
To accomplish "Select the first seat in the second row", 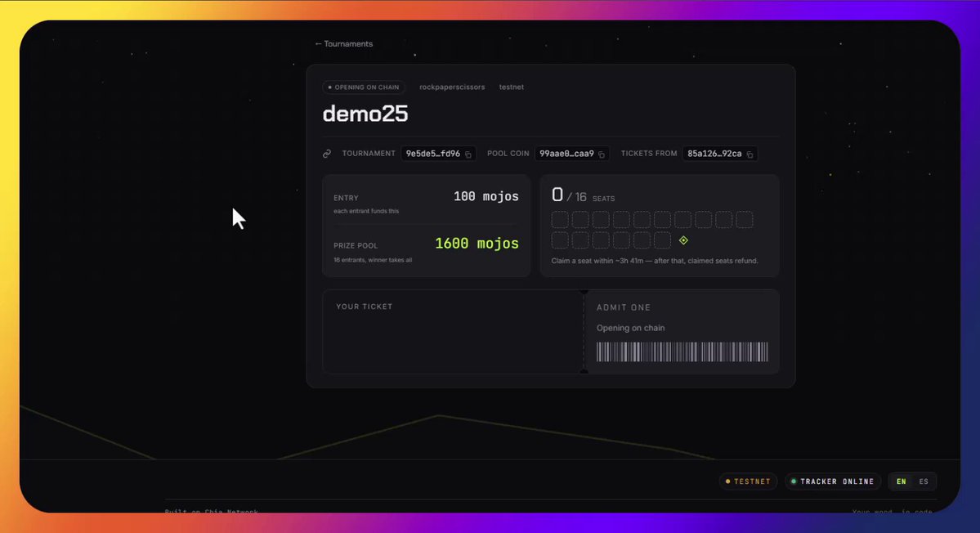I will coord(560,240).
